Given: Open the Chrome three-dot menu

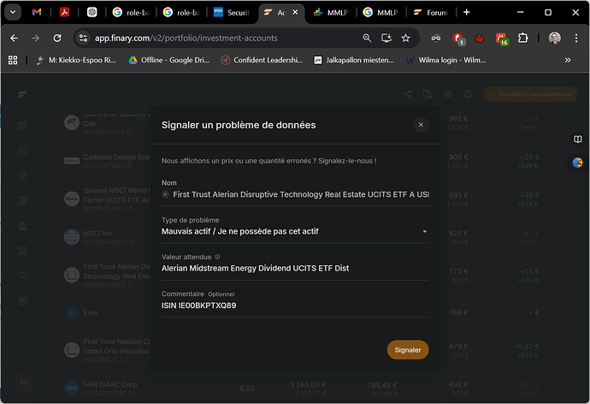Looking at the screenshot, I should click(x=576, y=38).
